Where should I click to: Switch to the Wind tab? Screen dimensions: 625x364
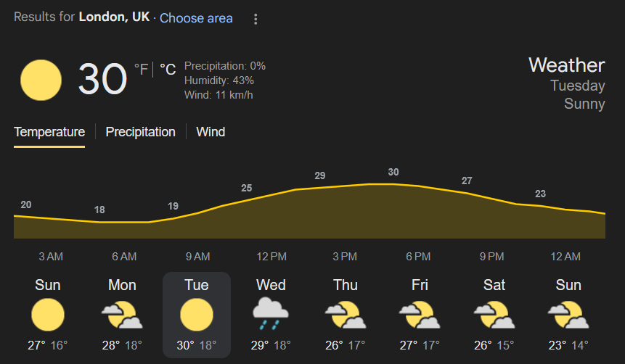point(211,132)
